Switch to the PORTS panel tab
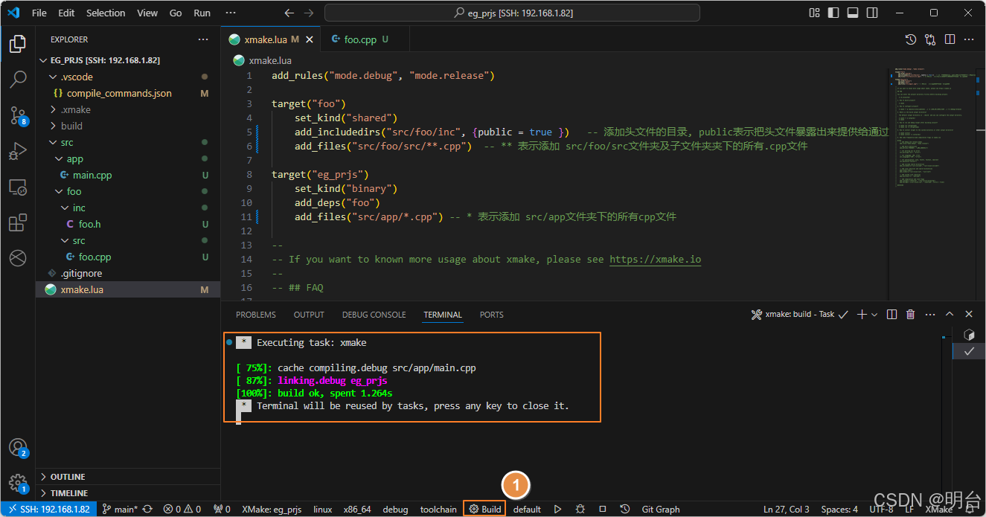The width and height of the screenshot is (986, 517). (x=491, y=315)
